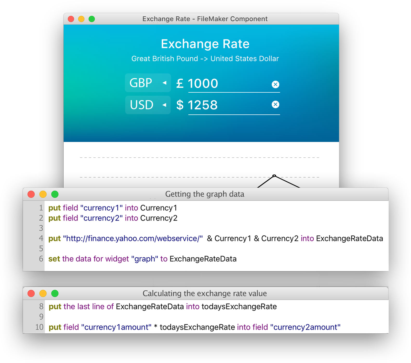Click the Calculating the exchange rate value title
411x363 pixels.
205,293
